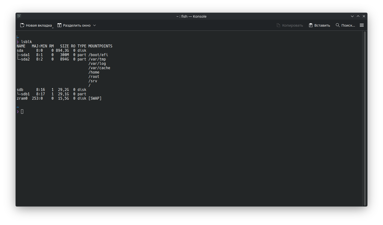The width and height of the screenshot is (383, 225).
Task: Click the sda1 partition name
Action: tap(25, 55)
